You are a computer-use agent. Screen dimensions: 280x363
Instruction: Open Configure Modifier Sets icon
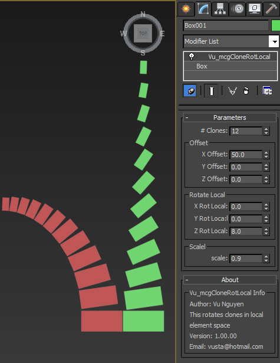268,90
